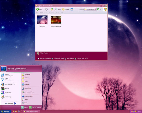The height and width of the screenshot is (113, 142).
Task: Open the Back button history dropdown arrow
Action: coord(43,9)
